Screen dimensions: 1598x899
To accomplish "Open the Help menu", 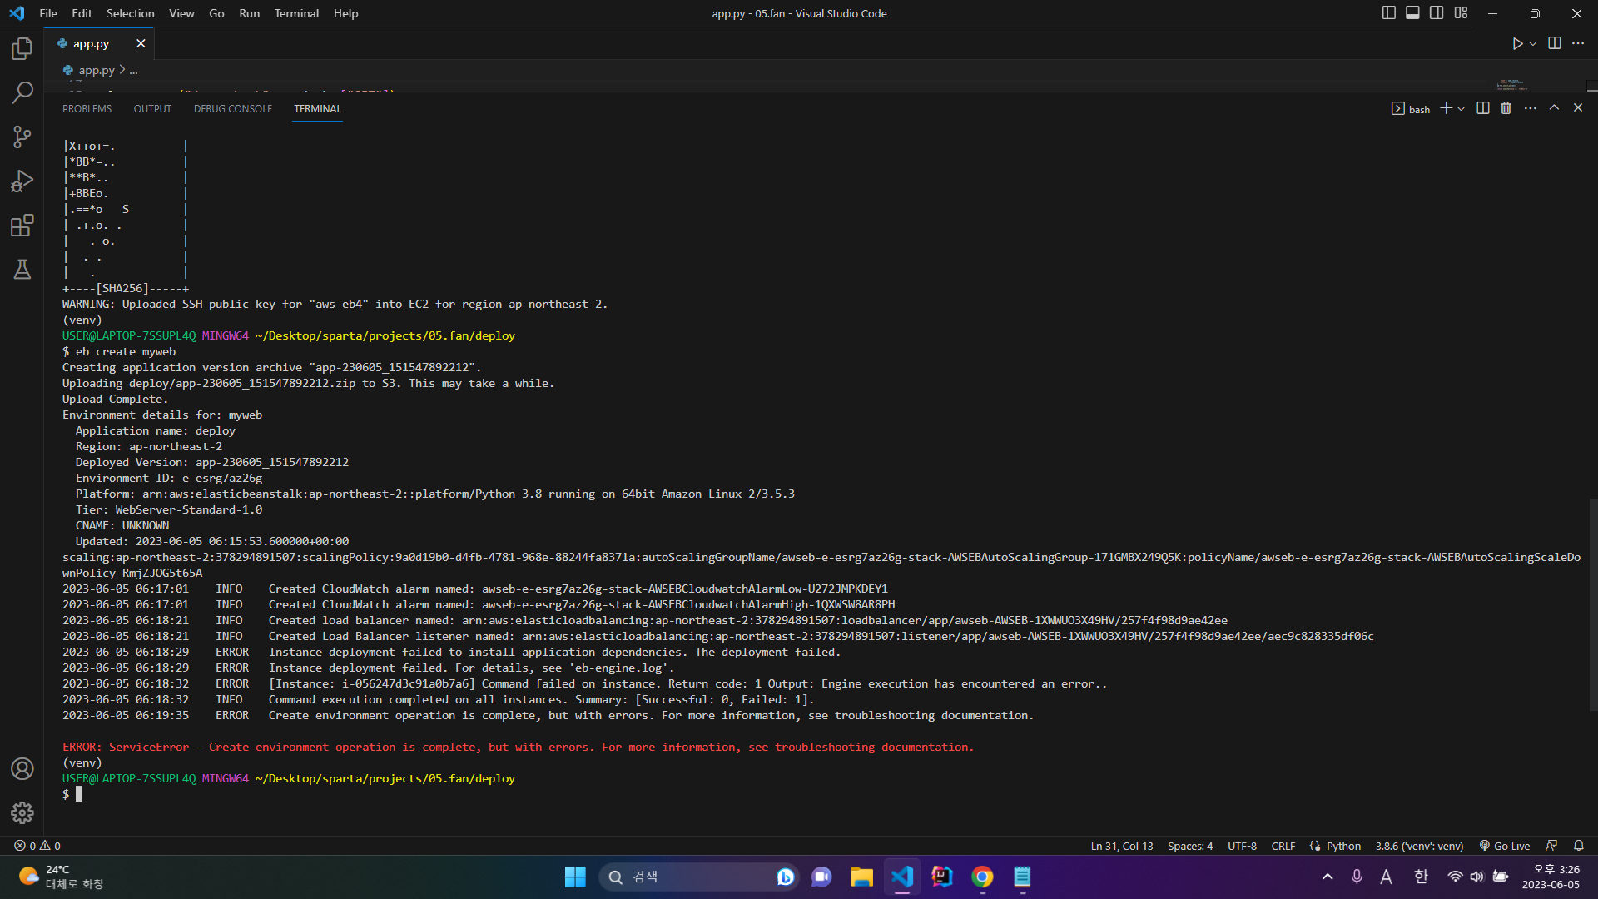I will point(345,13).
